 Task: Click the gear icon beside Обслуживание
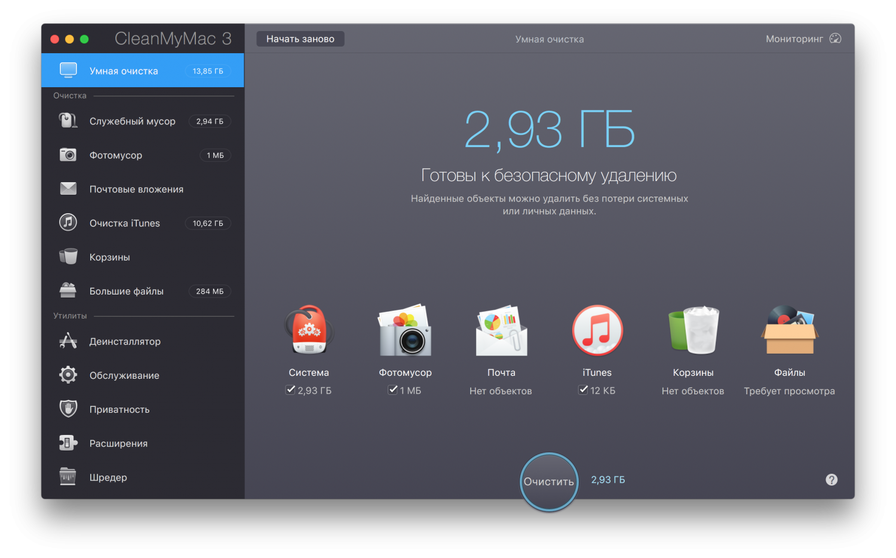point(68,375)
